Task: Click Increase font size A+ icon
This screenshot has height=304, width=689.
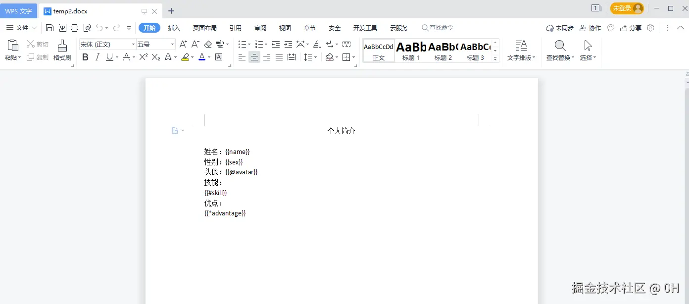Action: [x=183, y=44]
